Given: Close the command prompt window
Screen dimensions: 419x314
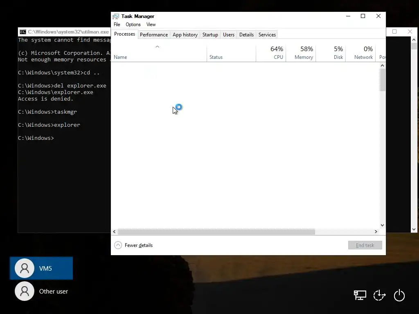Looking at the screenshot, I should tap(410, 31).
